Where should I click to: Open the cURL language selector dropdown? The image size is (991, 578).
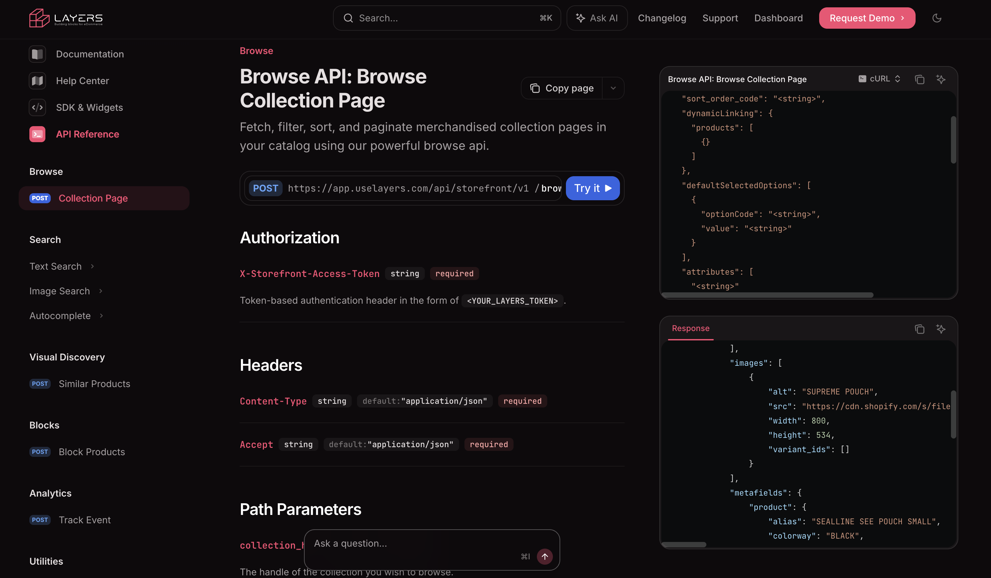(880, 79)
